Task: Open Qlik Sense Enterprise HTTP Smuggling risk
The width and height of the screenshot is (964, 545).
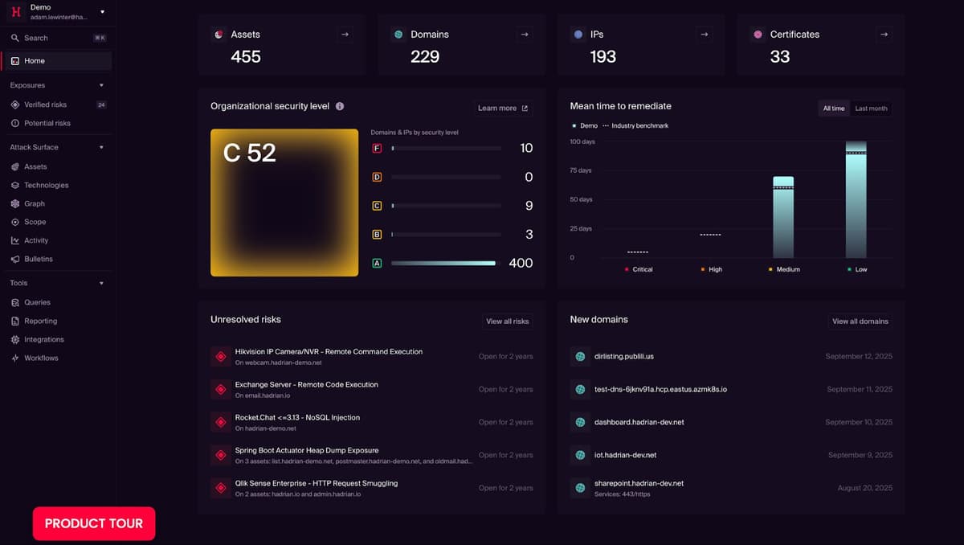Action: coord(372,488)
